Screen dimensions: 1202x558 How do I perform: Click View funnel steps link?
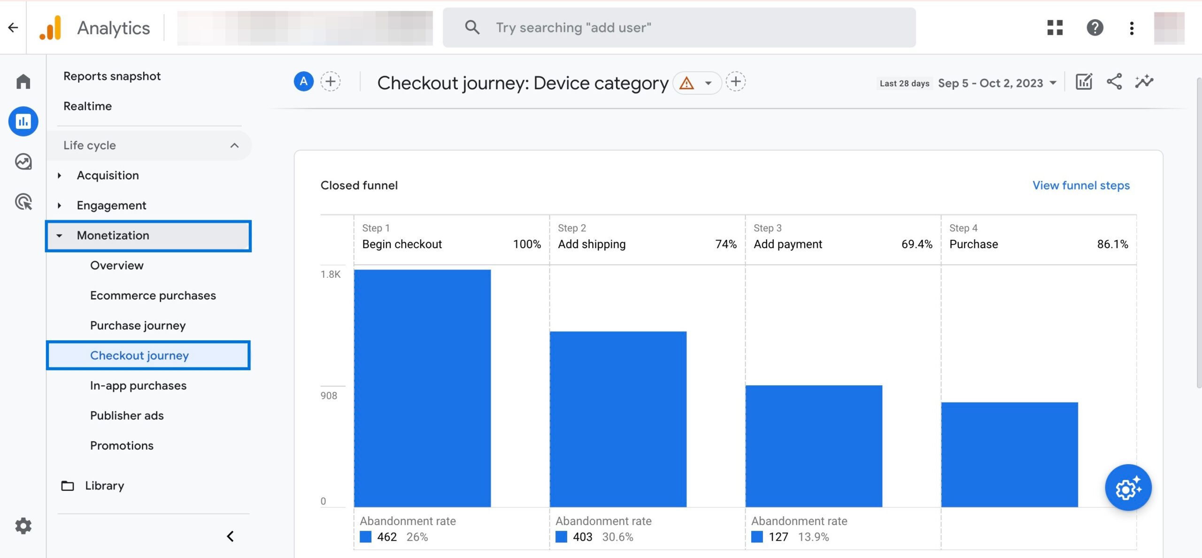(x=1081, y=186)
